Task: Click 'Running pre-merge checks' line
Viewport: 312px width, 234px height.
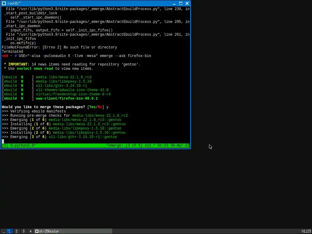Action: [x=65, y=115]
